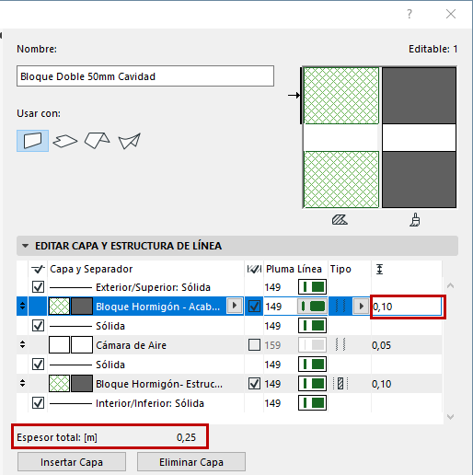Viewport: 473px width, 475px height.
Task: Click the core type icon for Bloque Hormigón- Estruc
Action: tap(340, 384)
